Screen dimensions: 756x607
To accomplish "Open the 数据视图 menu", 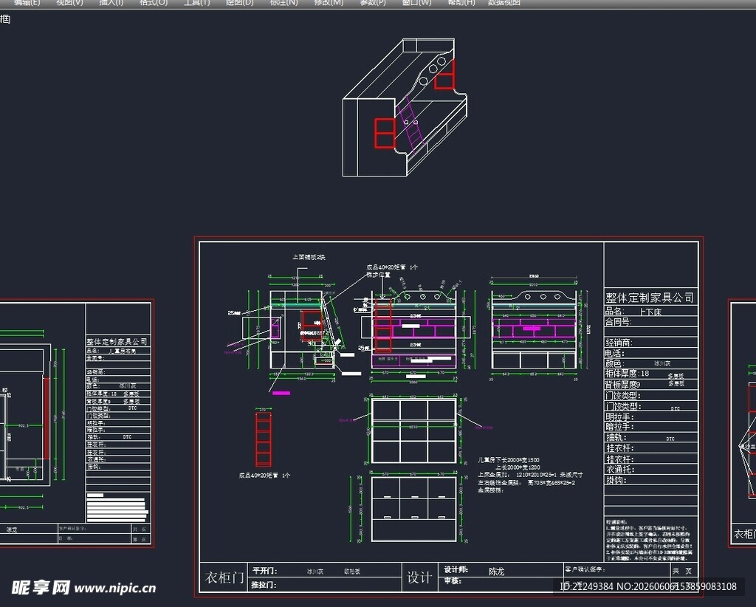I will point(504,3).
